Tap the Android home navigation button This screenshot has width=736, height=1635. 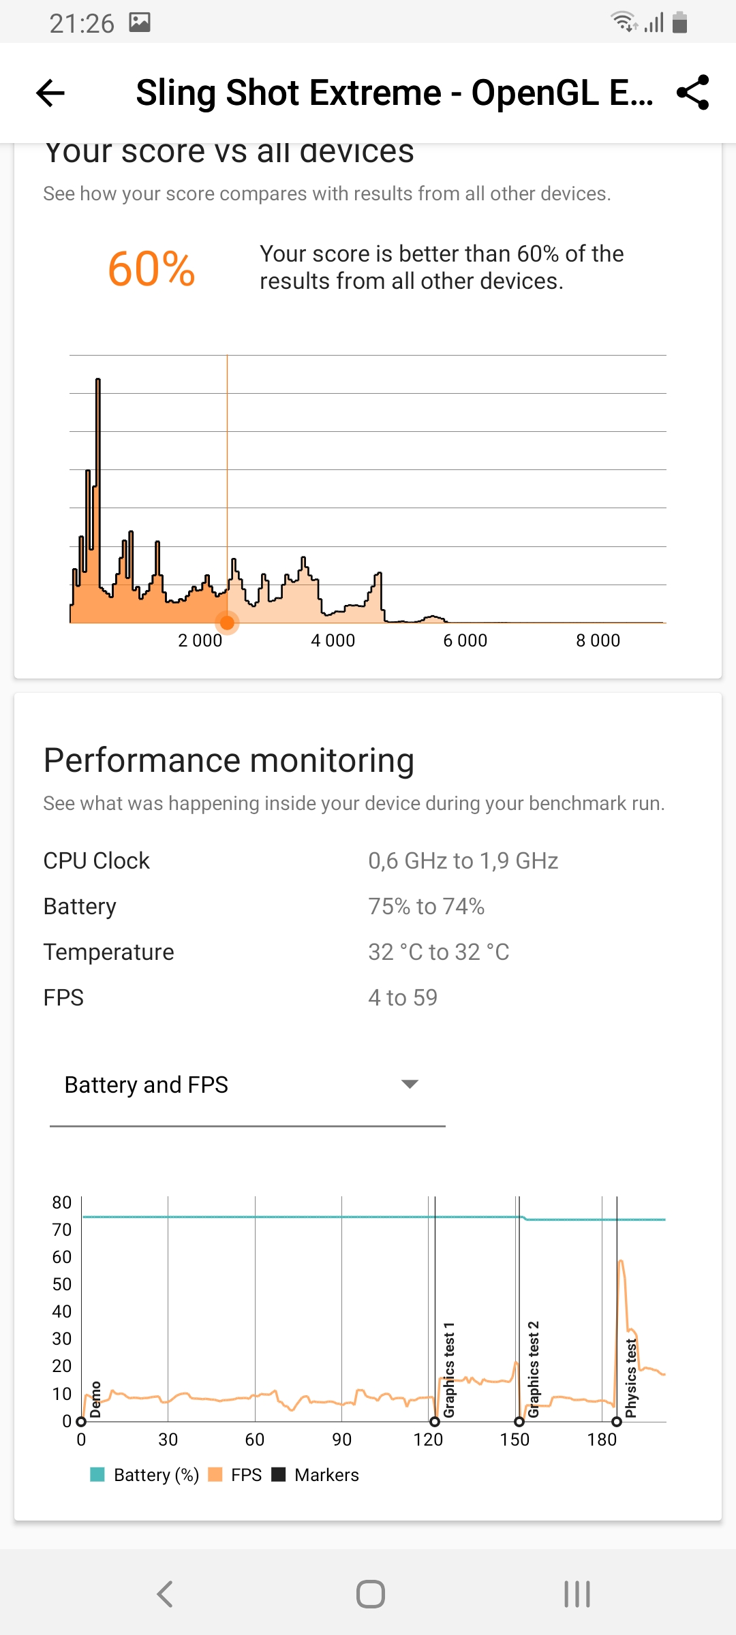pos(371,1594)
